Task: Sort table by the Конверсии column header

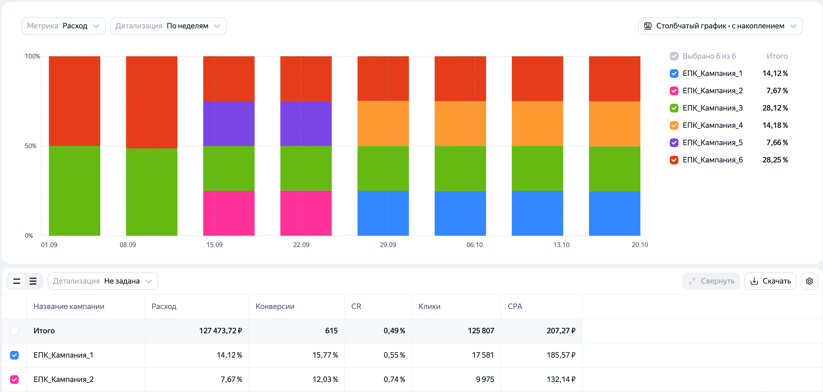Action: (275, 306)
